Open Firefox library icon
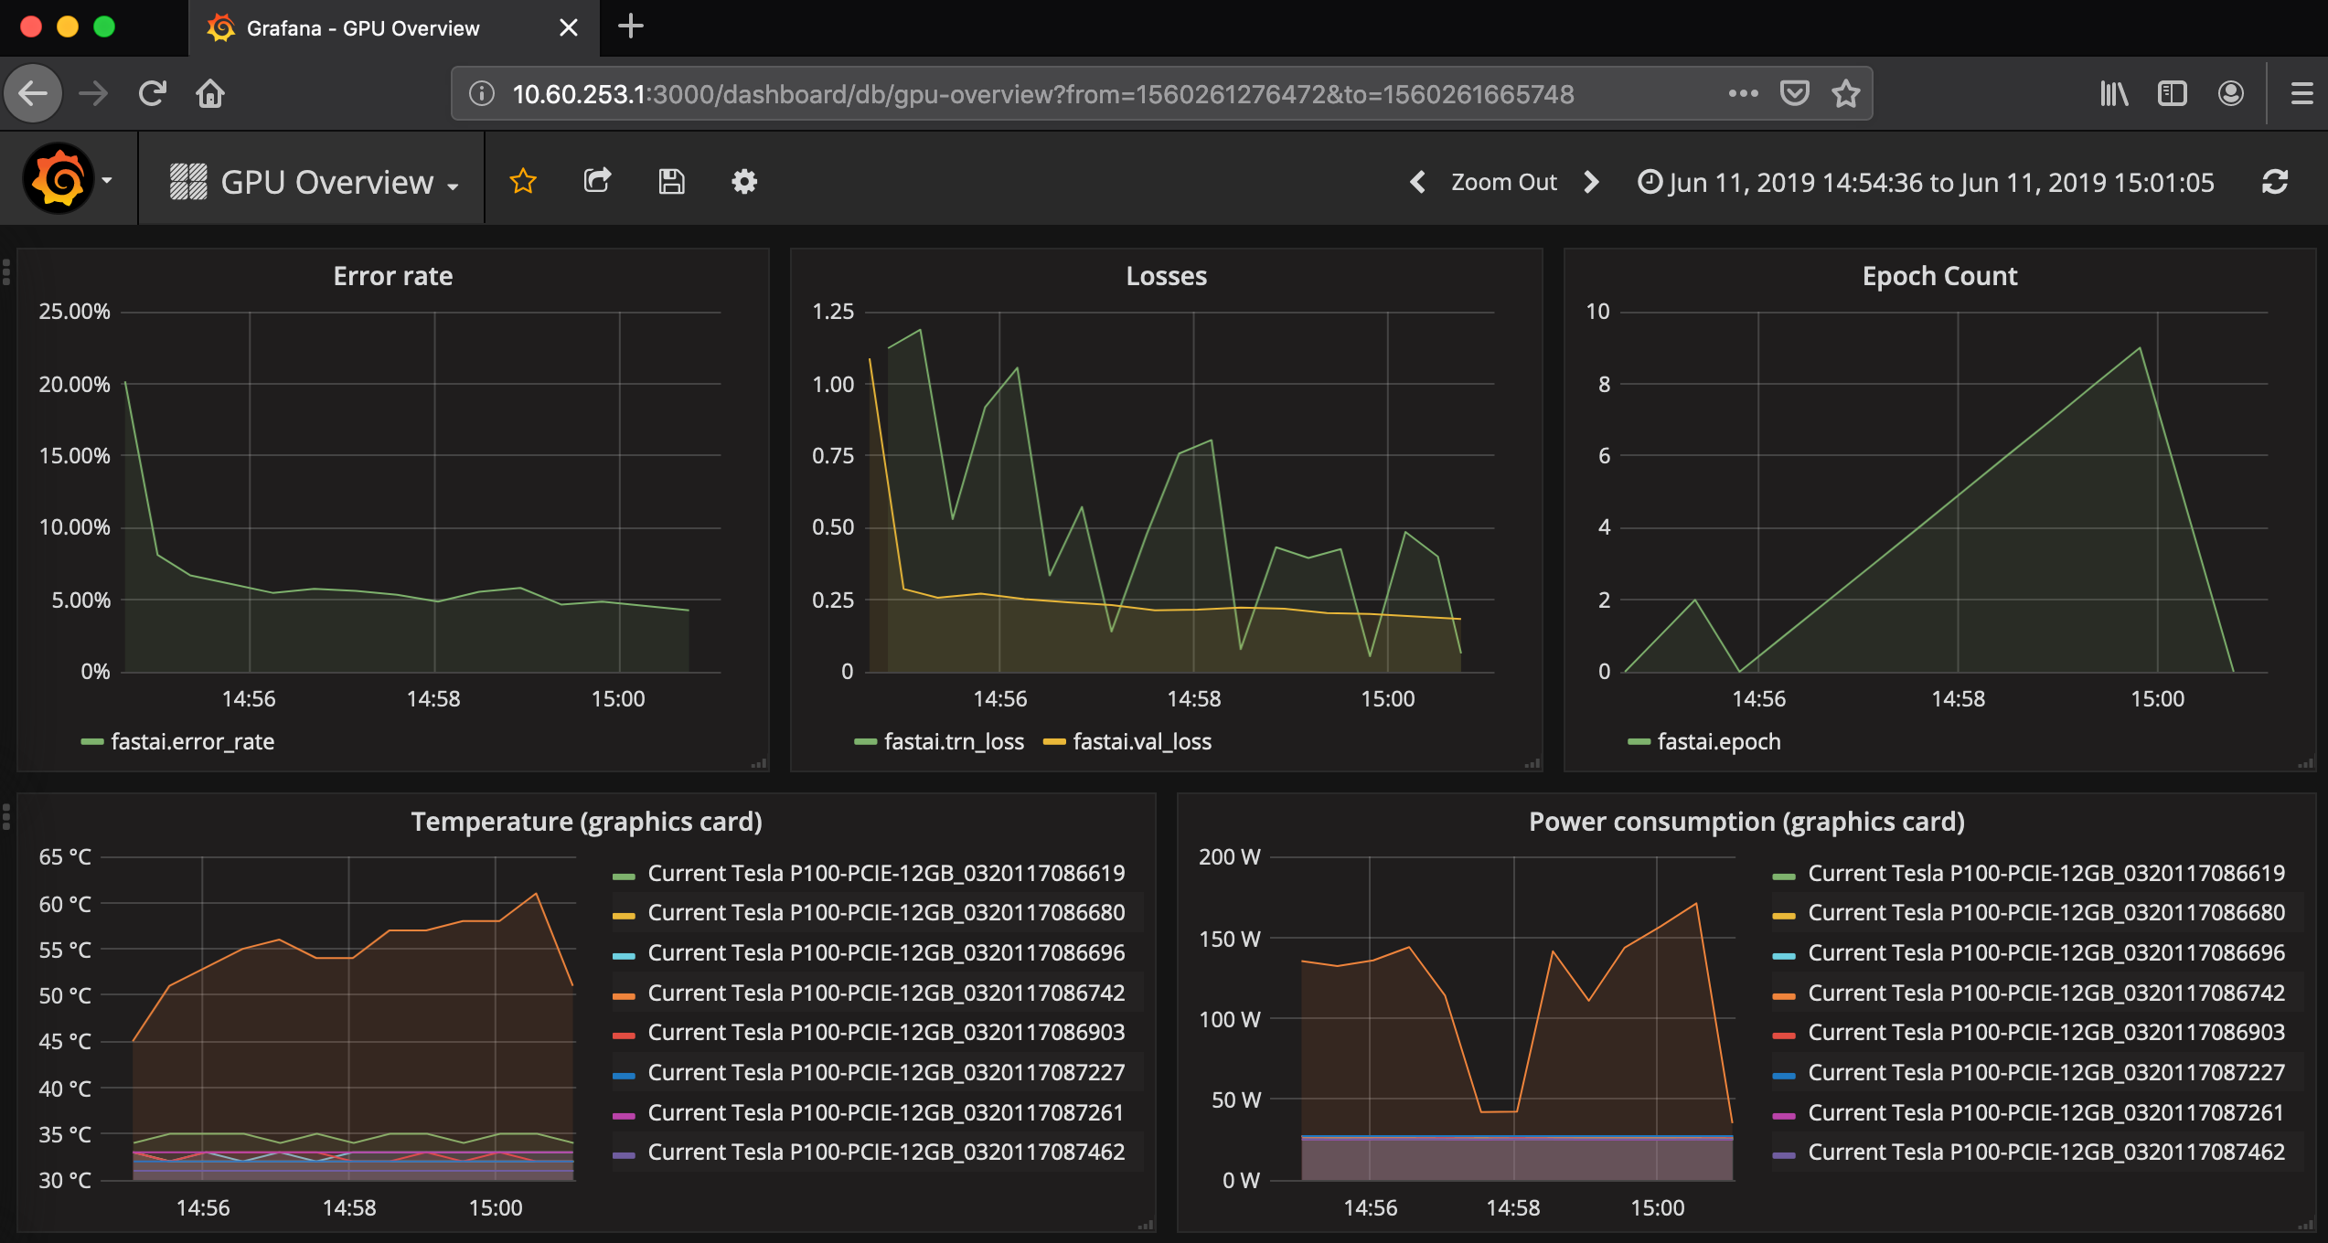This screenshot has width=2328, height=1243. pos(2114,93)
